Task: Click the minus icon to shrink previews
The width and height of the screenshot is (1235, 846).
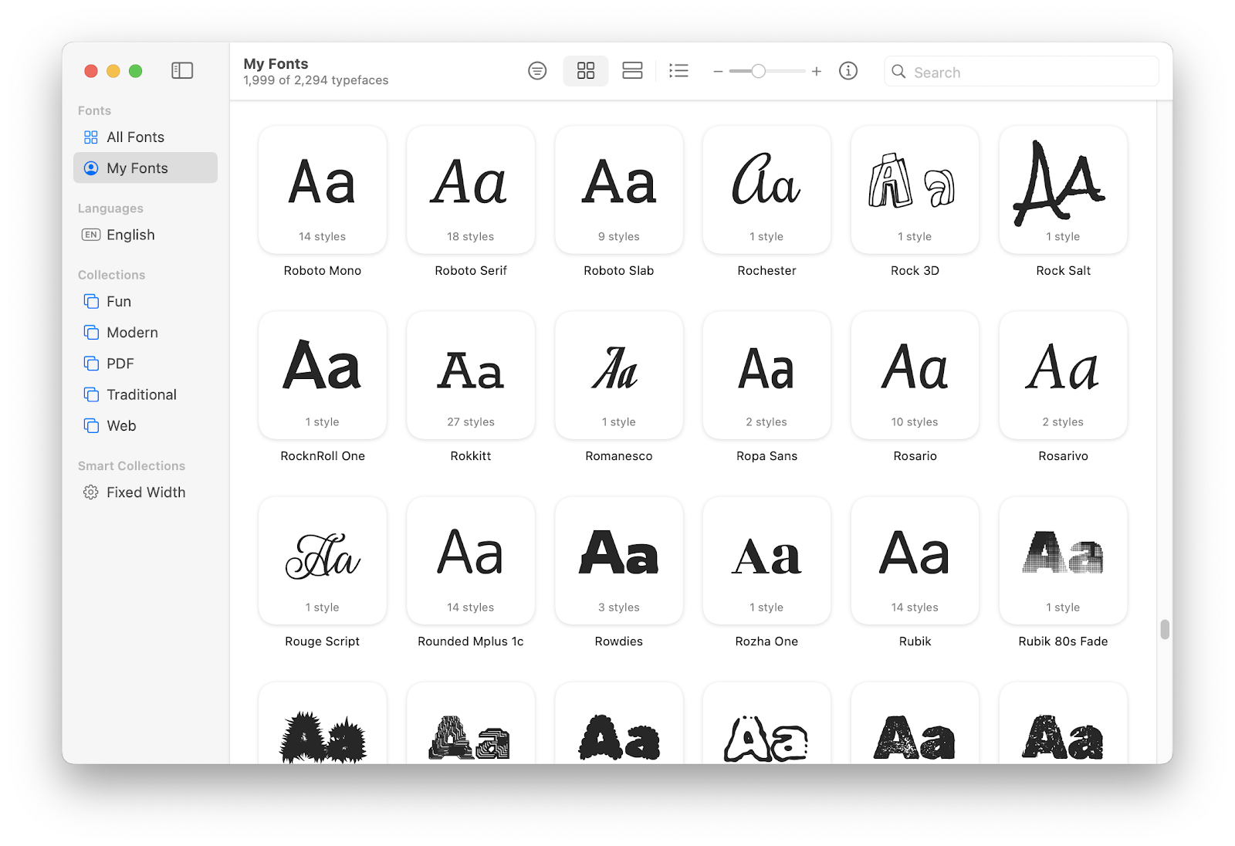Action: [x=718, y=72]
